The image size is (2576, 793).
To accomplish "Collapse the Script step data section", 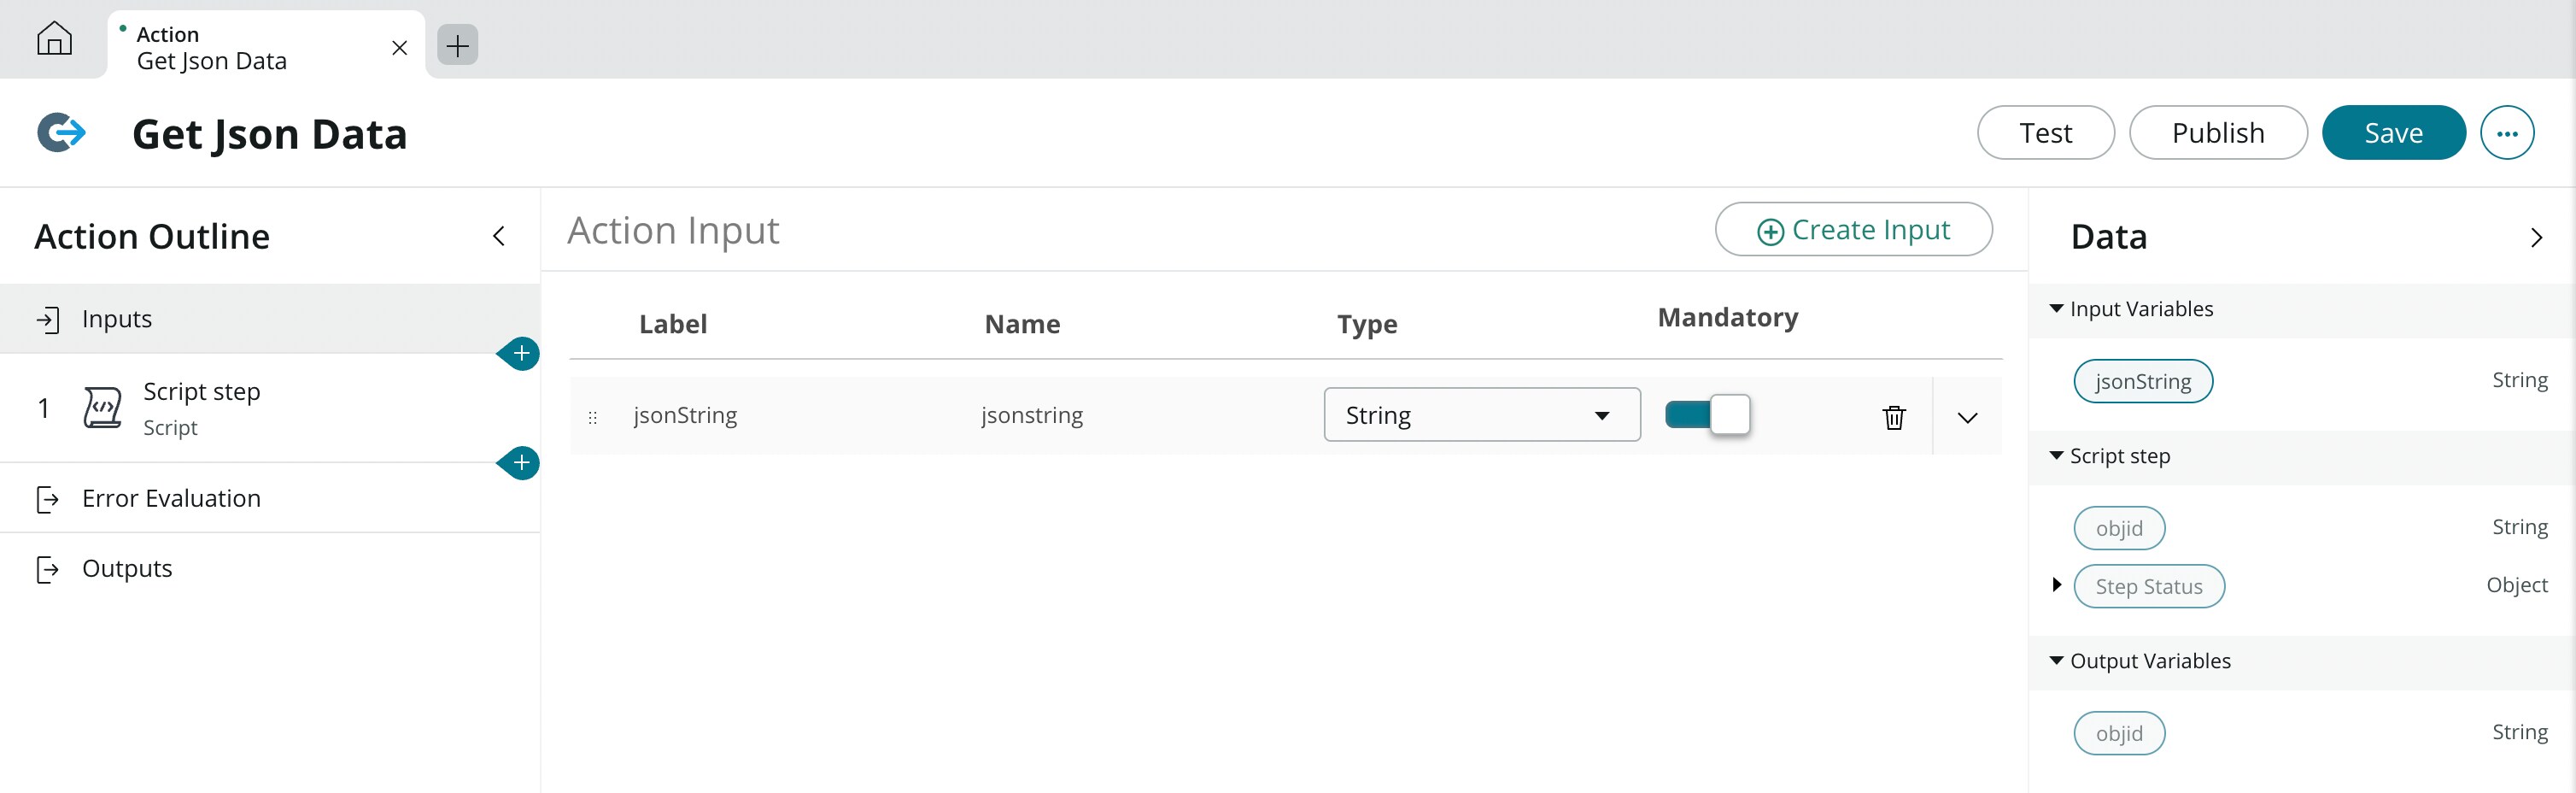I will (2056, 456).
